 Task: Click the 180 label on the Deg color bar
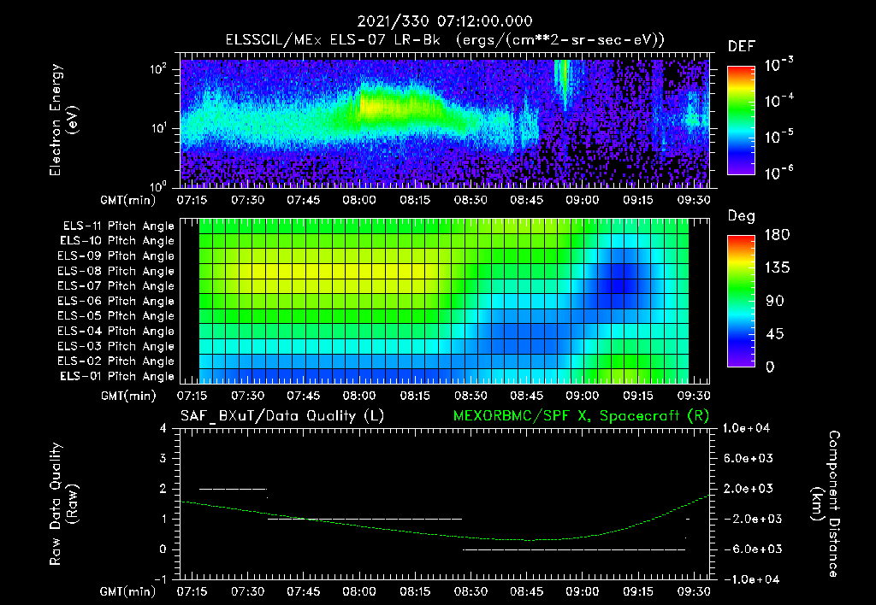778,235
